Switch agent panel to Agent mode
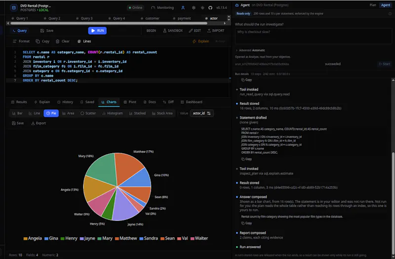This screenshot has height=259, width=395. click(386, 5)
